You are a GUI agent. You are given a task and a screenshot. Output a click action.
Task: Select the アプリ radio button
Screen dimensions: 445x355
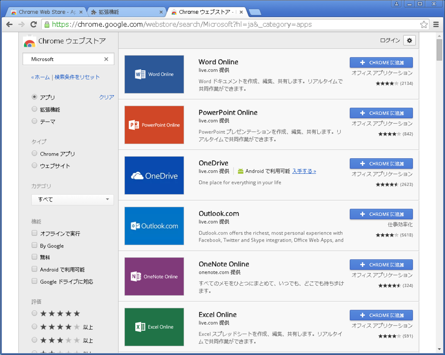click(x=34, y=97)
